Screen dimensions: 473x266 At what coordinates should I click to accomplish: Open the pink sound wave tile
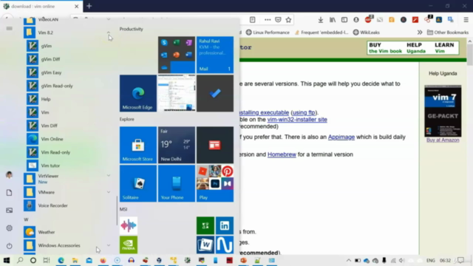[x=129, y=225]
